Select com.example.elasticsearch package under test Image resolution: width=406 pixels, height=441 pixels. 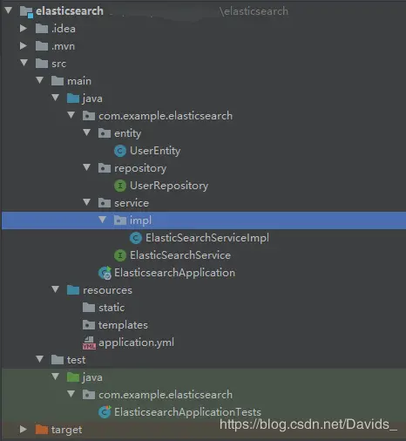pos(166,395)
